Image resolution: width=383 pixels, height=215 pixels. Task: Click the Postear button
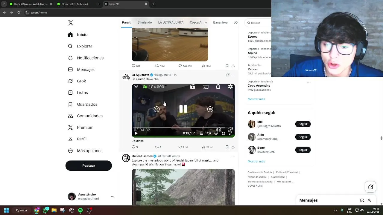(89, 166)
